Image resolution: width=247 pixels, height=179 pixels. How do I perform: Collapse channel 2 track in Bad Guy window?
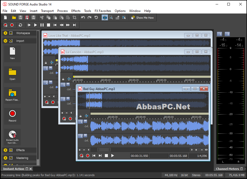pyautogui.click(x=85, y=135)
